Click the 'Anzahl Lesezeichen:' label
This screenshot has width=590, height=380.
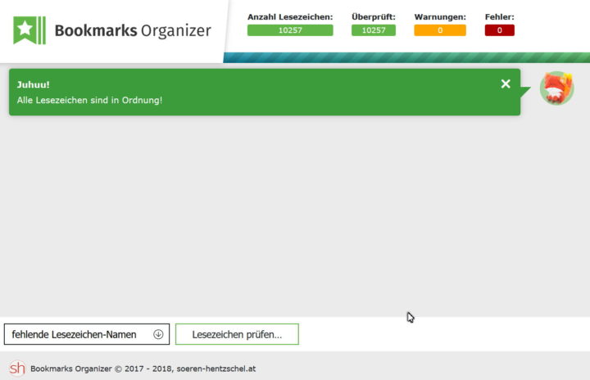(290, 16)
